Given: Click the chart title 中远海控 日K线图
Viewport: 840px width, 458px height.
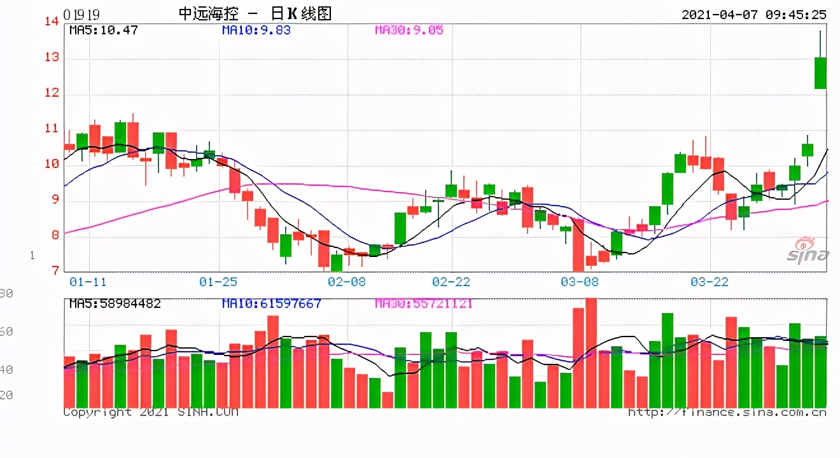Looking at the screenshot, I should point(255,13).
